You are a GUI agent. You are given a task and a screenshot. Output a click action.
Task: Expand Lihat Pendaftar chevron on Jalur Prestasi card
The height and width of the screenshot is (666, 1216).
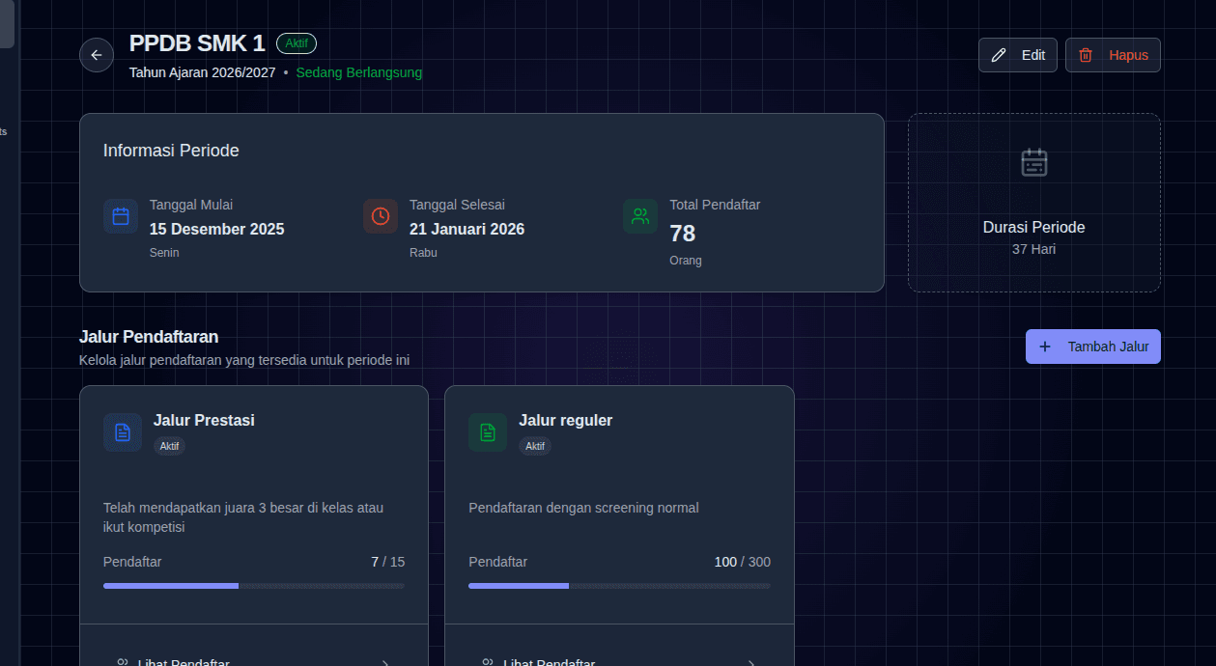pyautogui.click(x=385, y=662)
